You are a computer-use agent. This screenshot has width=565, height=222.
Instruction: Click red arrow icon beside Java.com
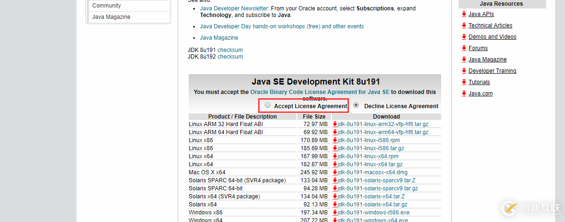click(x=464, y=94)
